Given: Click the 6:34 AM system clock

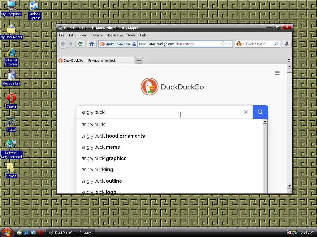Looking at the screenshot, I should pos(307,232).
